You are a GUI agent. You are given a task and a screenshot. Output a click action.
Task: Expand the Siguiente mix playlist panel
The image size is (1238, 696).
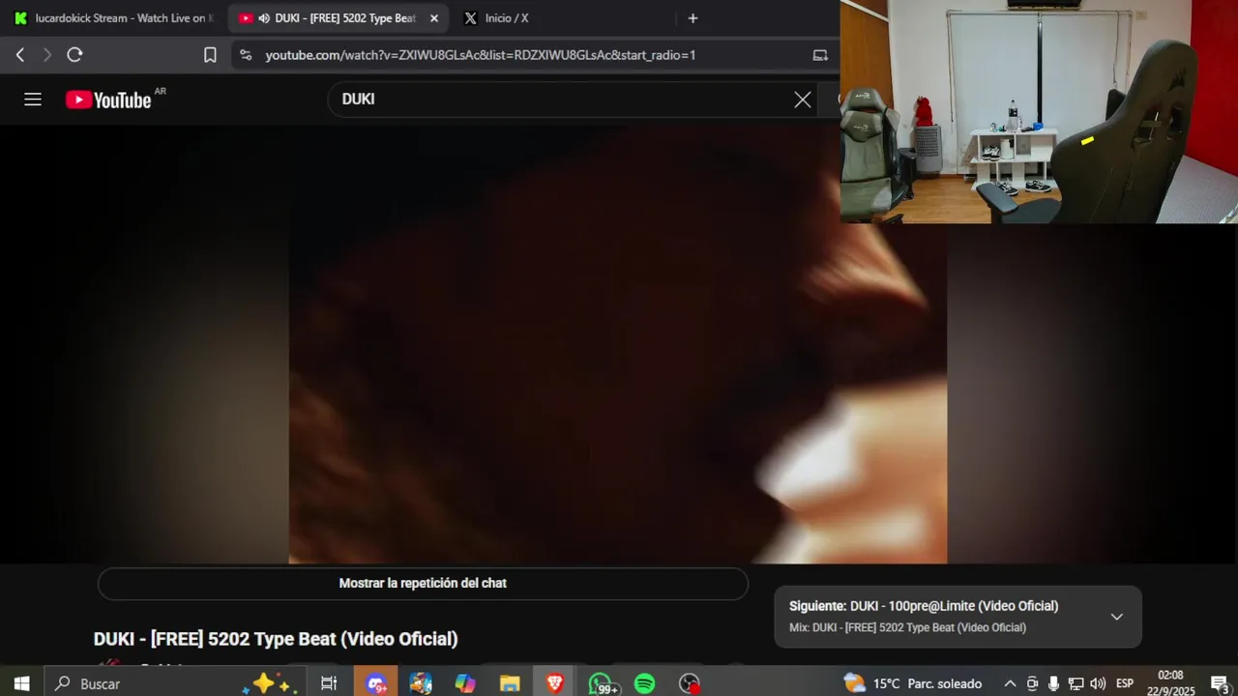(x=1116, y=617)
